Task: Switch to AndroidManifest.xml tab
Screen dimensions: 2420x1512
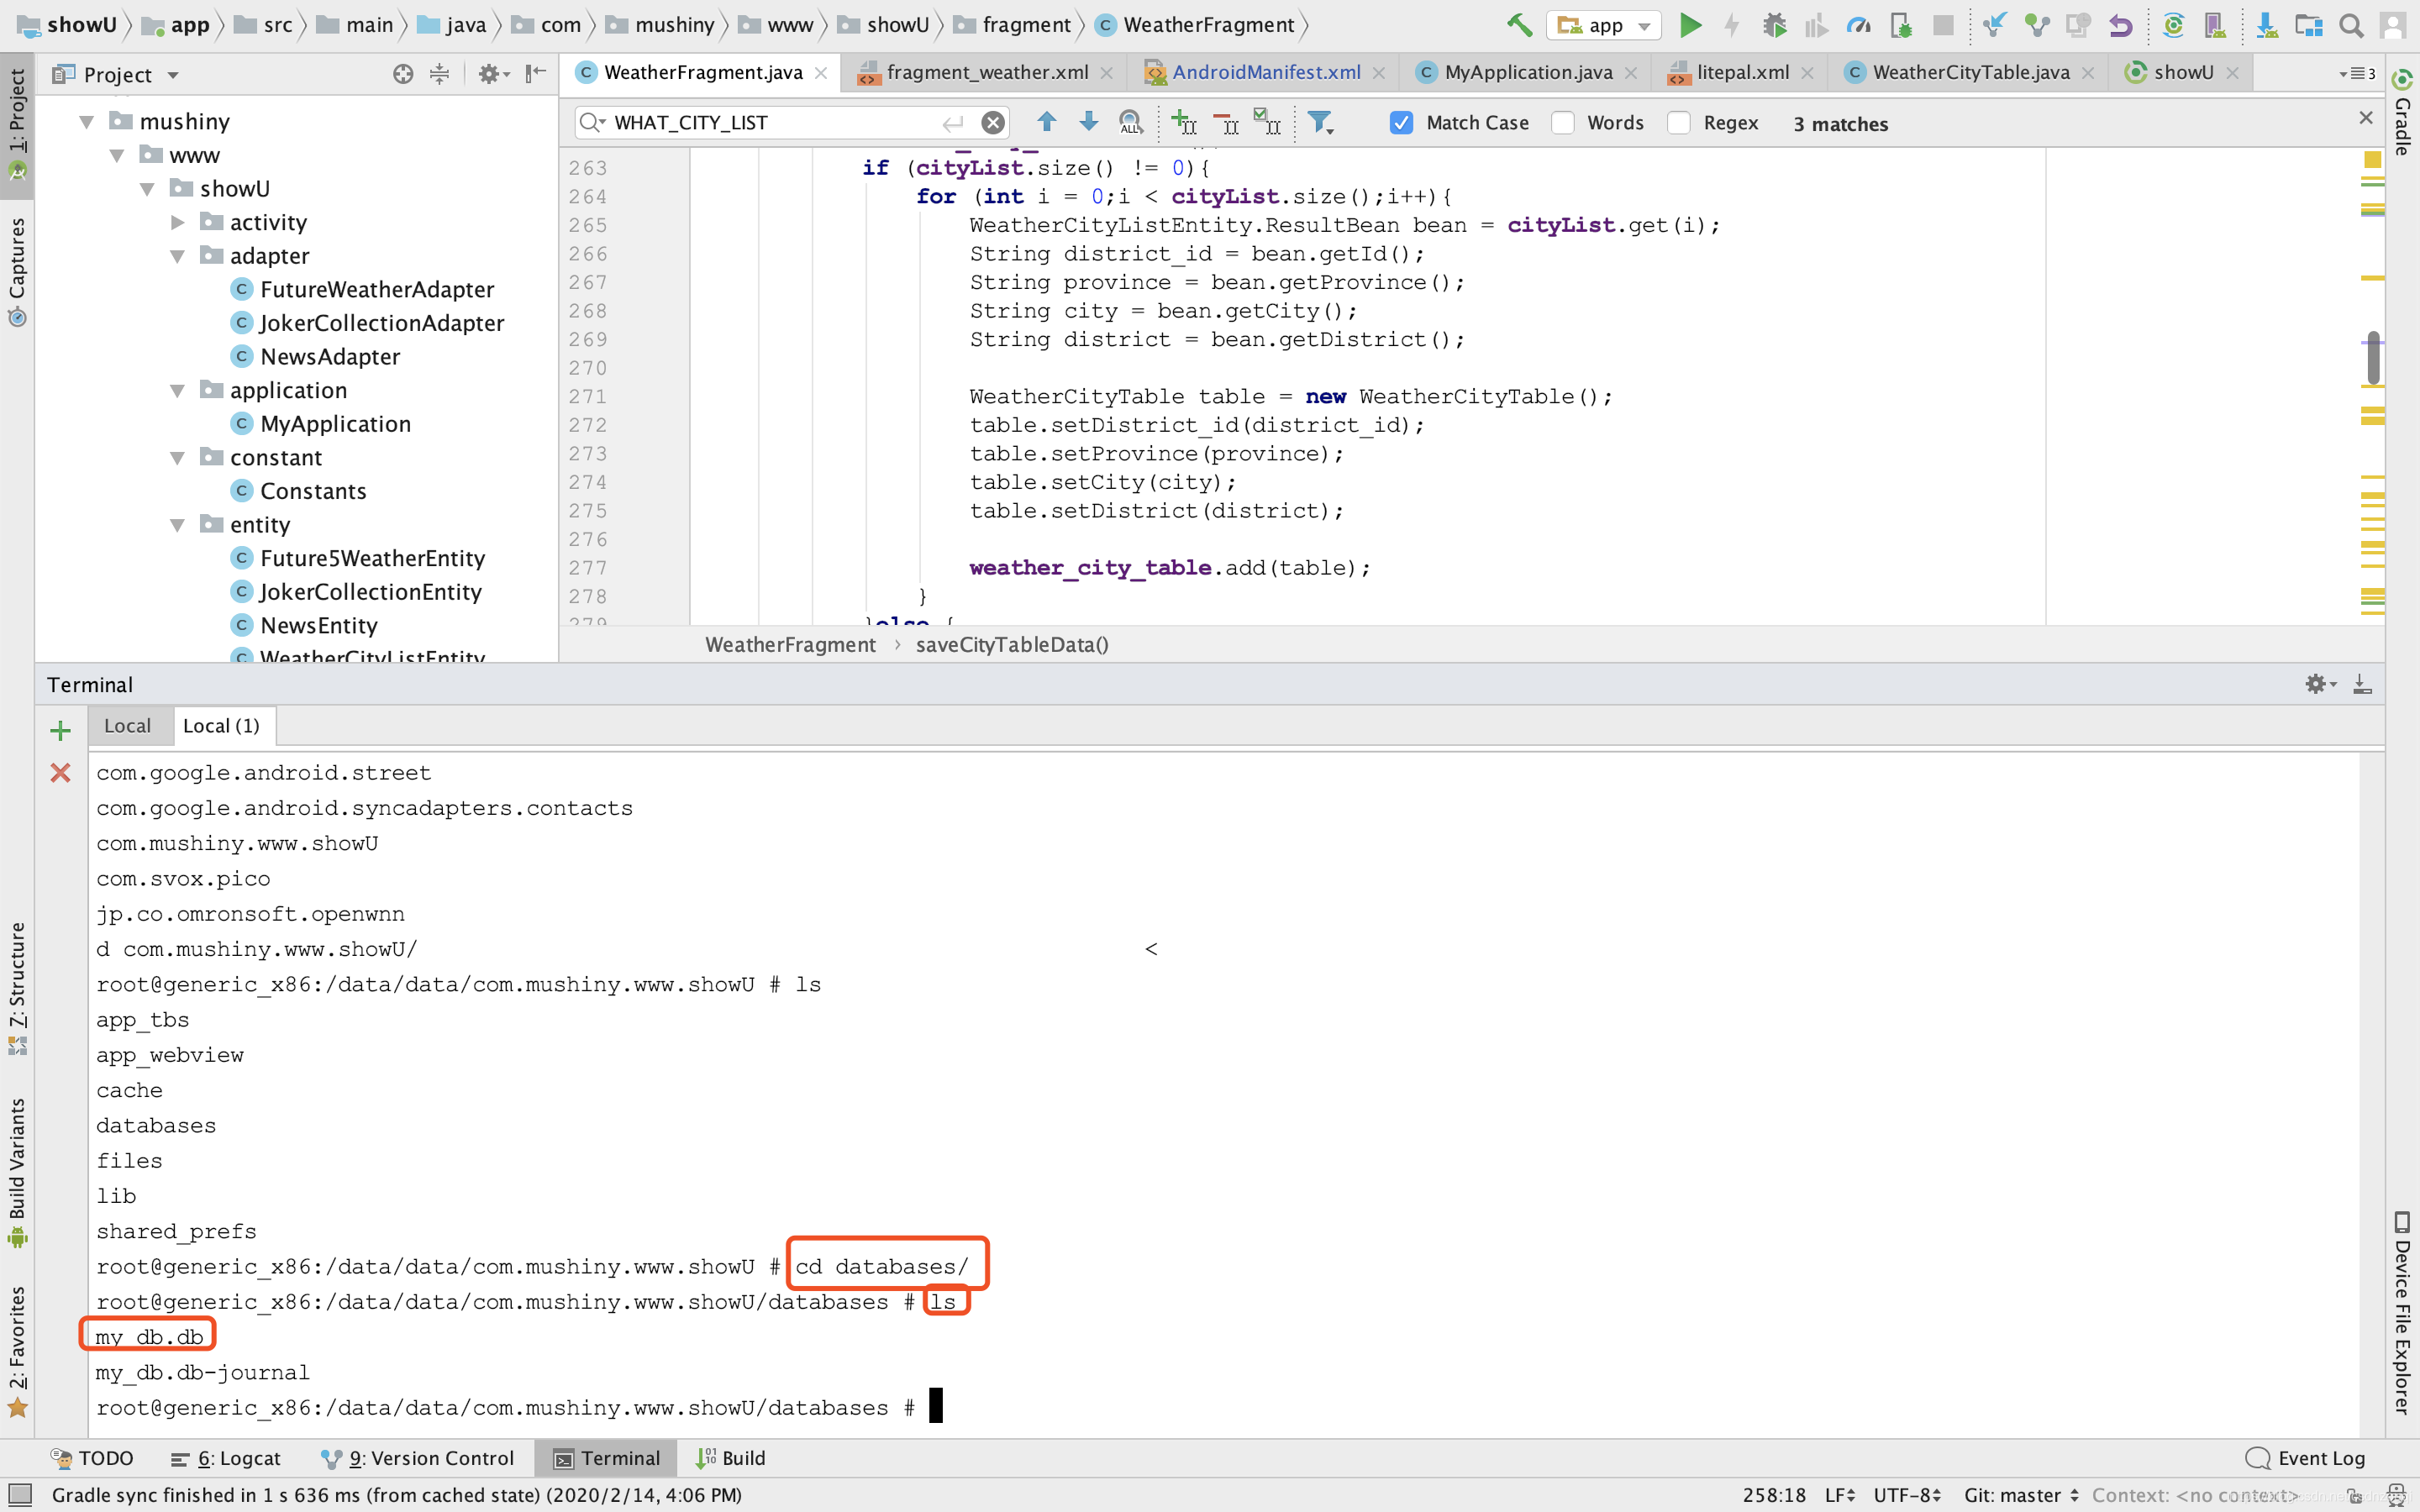Action: point(1265,72)
